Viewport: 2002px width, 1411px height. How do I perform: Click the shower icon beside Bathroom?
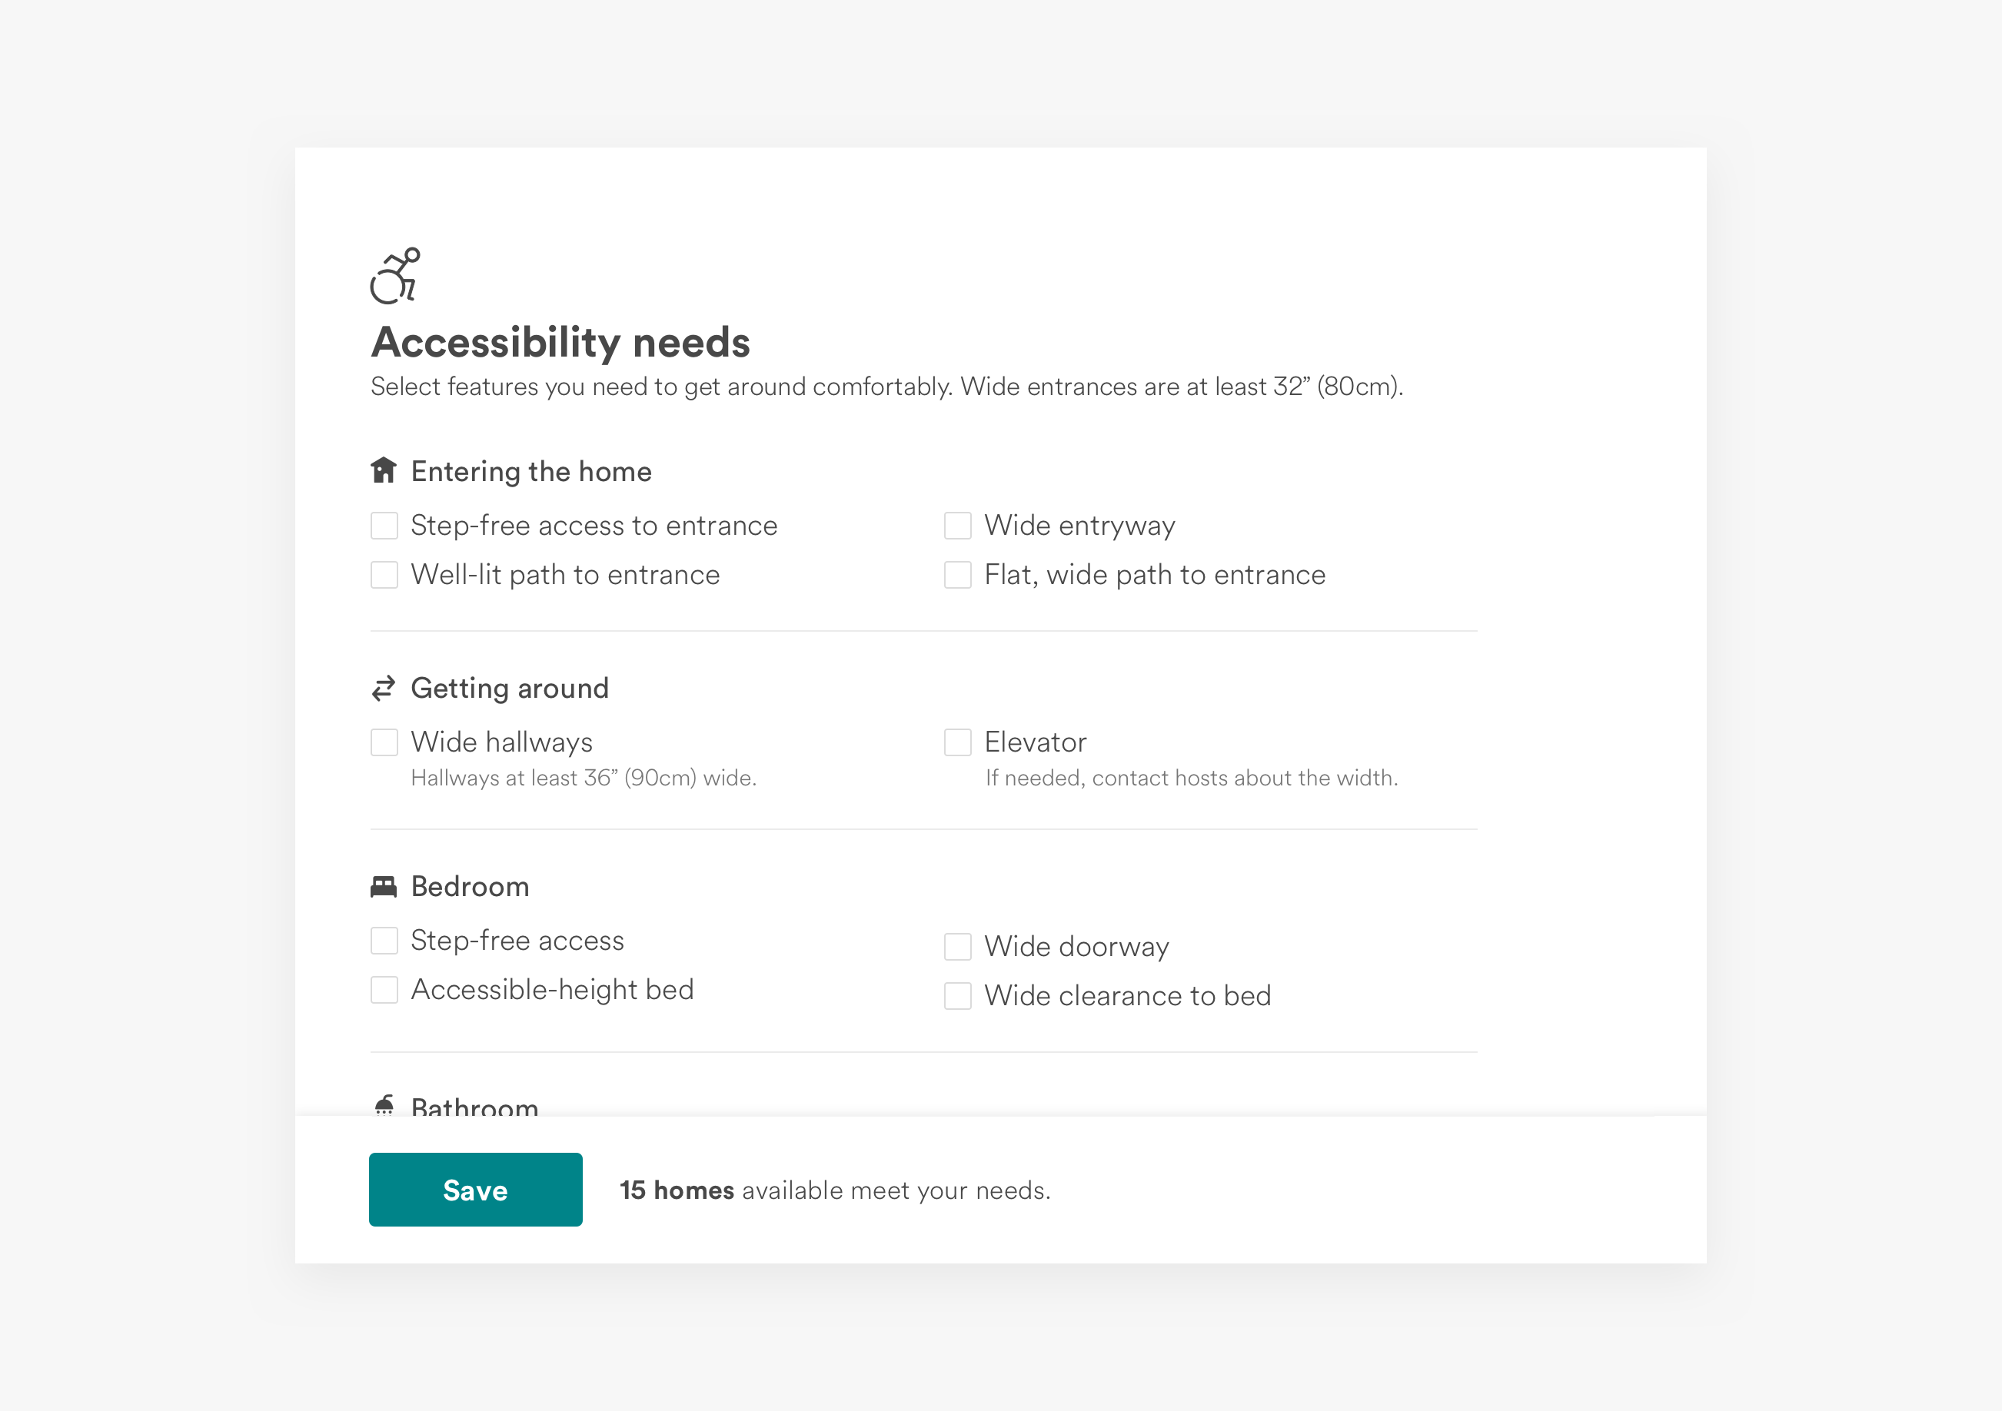tap(384, 1105)
